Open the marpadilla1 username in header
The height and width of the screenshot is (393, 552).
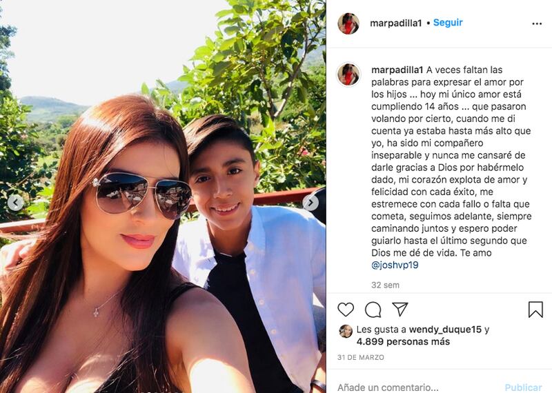[395, 23]
